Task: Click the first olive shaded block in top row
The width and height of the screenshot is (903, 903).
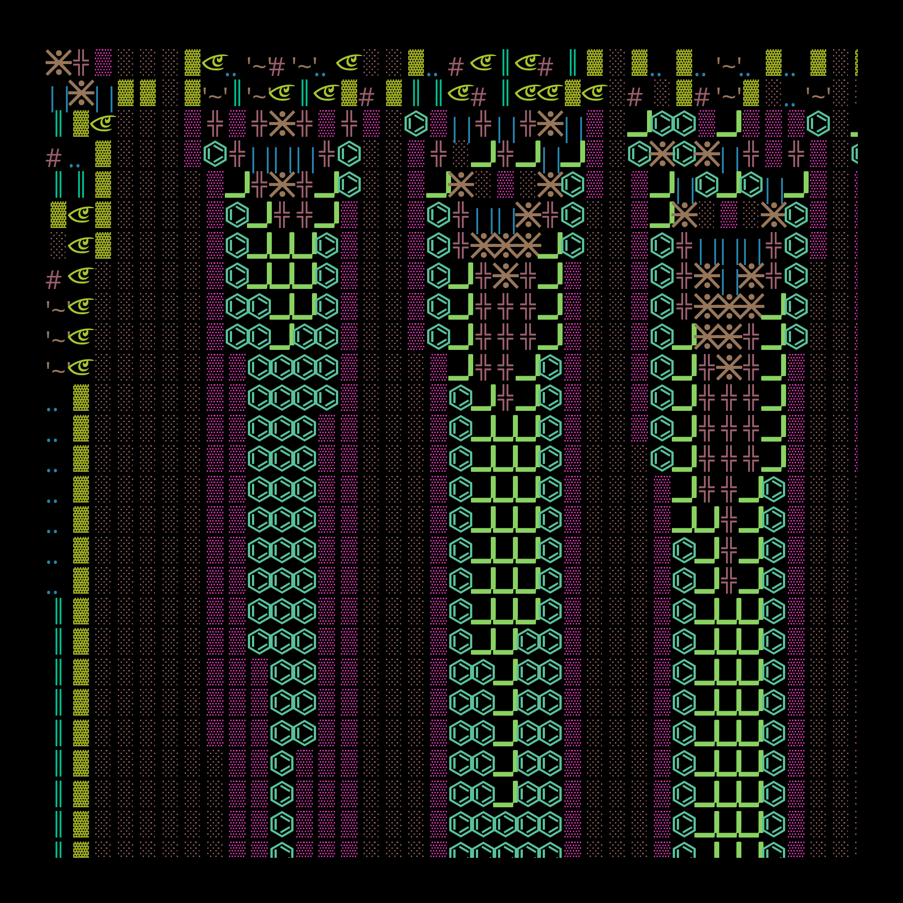Action: tap(192, 62)
